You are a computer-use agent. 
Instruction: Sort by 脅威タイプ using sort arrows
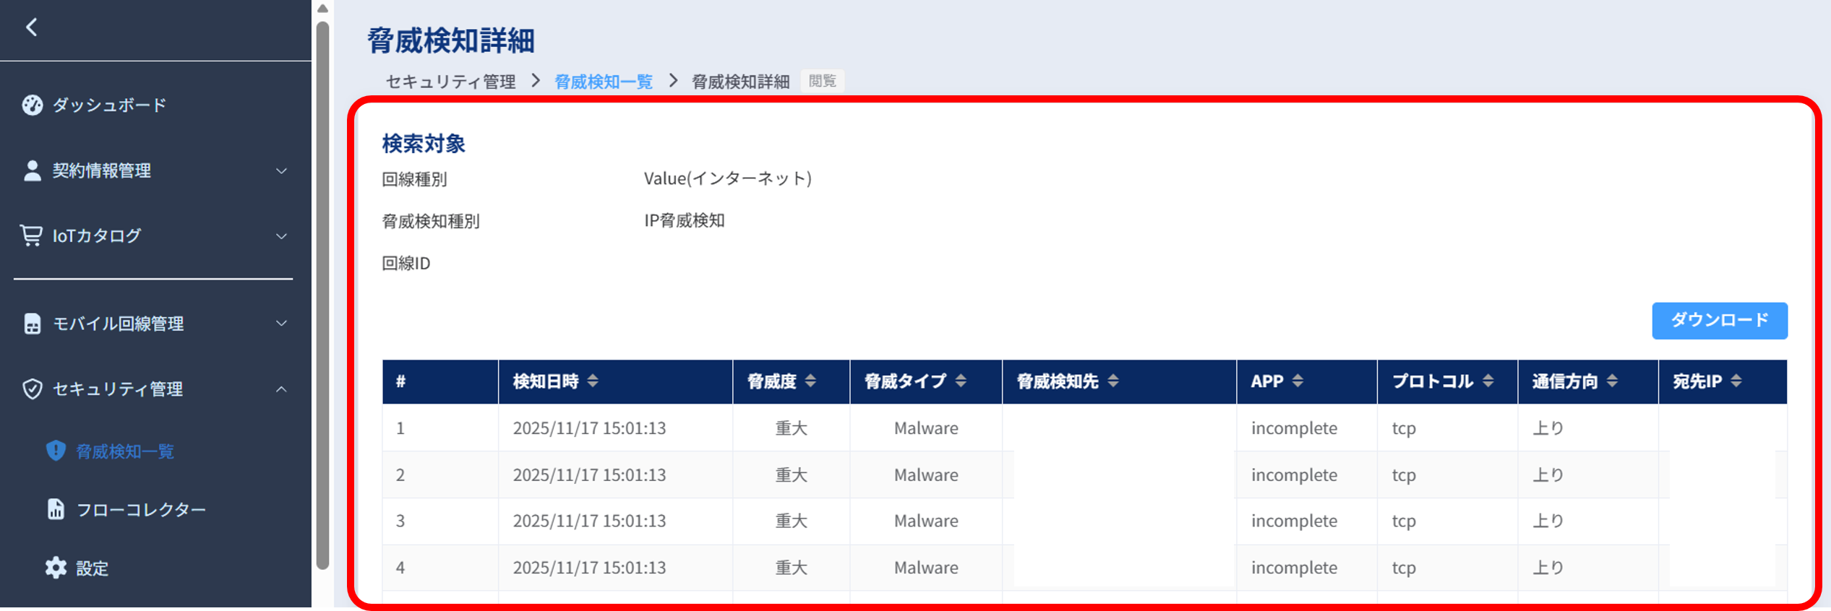(961, 381)
